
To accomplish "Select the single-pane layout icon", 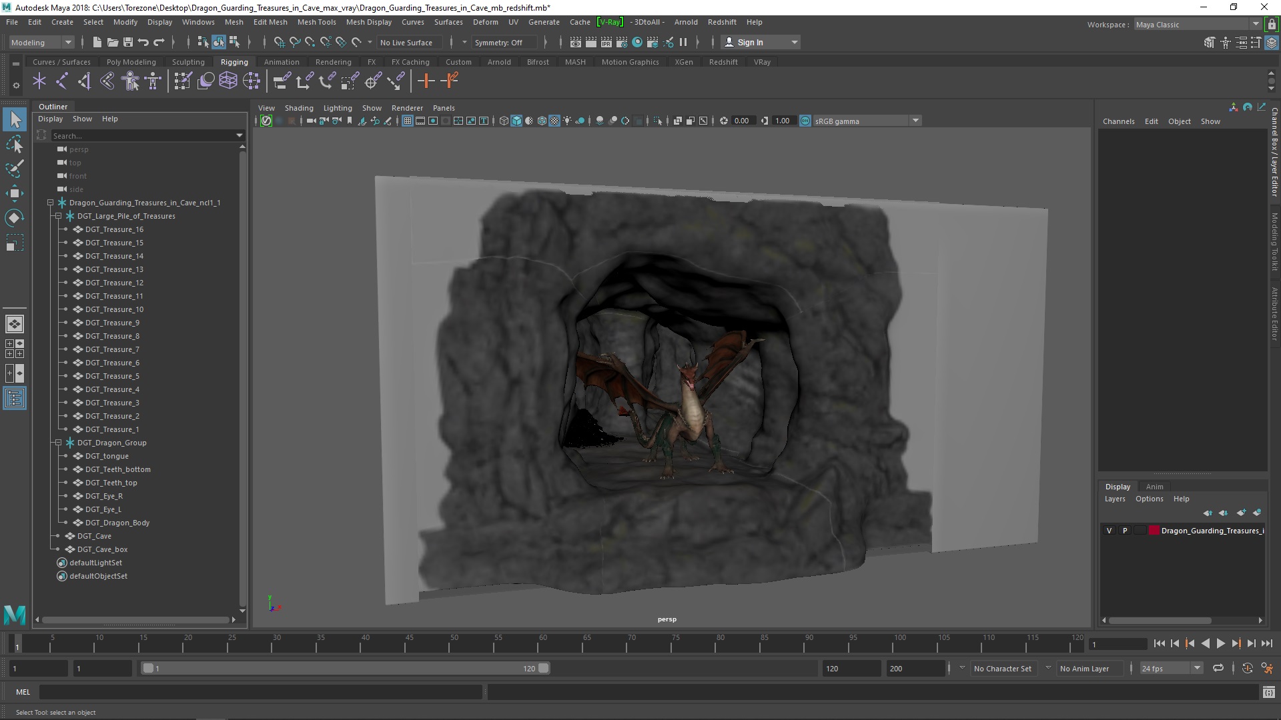I will coord(15,324).
